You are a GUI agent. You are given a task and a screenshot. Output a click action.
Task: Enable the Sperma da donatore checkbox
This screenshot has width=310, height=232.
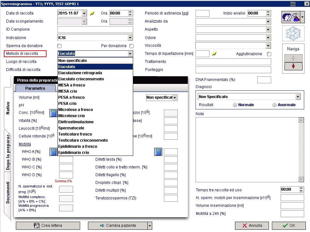(x=59, y=46)
